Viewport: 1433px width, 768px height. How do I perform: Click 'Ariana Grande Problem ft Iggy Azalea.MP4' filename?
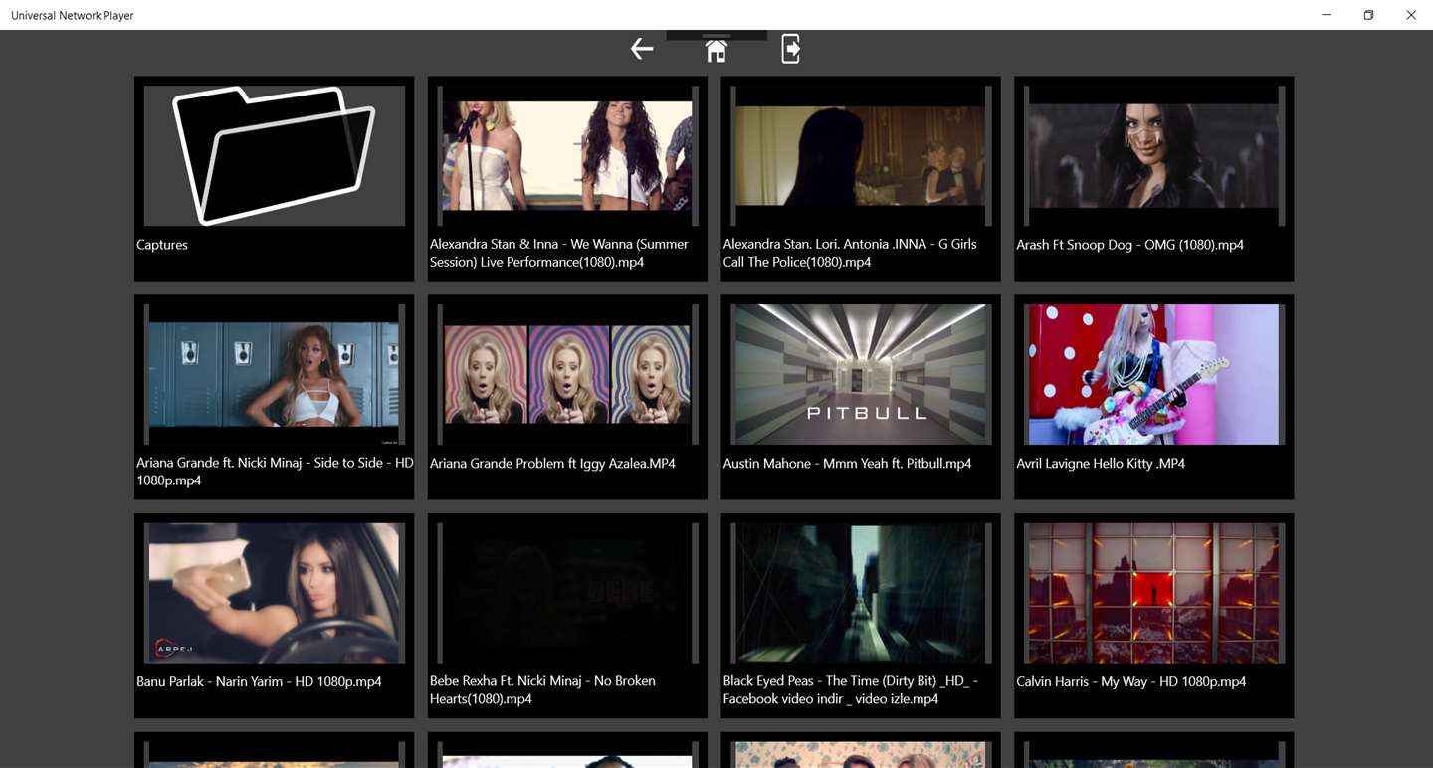coord(552,464)
